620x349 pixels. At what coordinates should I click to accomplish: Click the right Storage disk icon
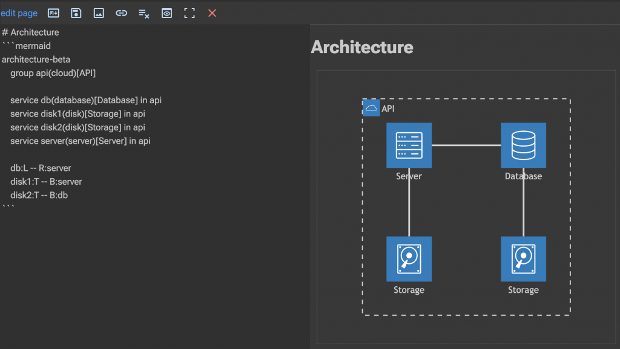(523, 258)
